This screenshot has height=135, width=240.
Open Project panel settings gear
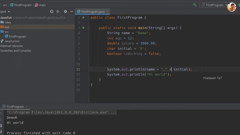pyautogui.click(x=65, y=12)
